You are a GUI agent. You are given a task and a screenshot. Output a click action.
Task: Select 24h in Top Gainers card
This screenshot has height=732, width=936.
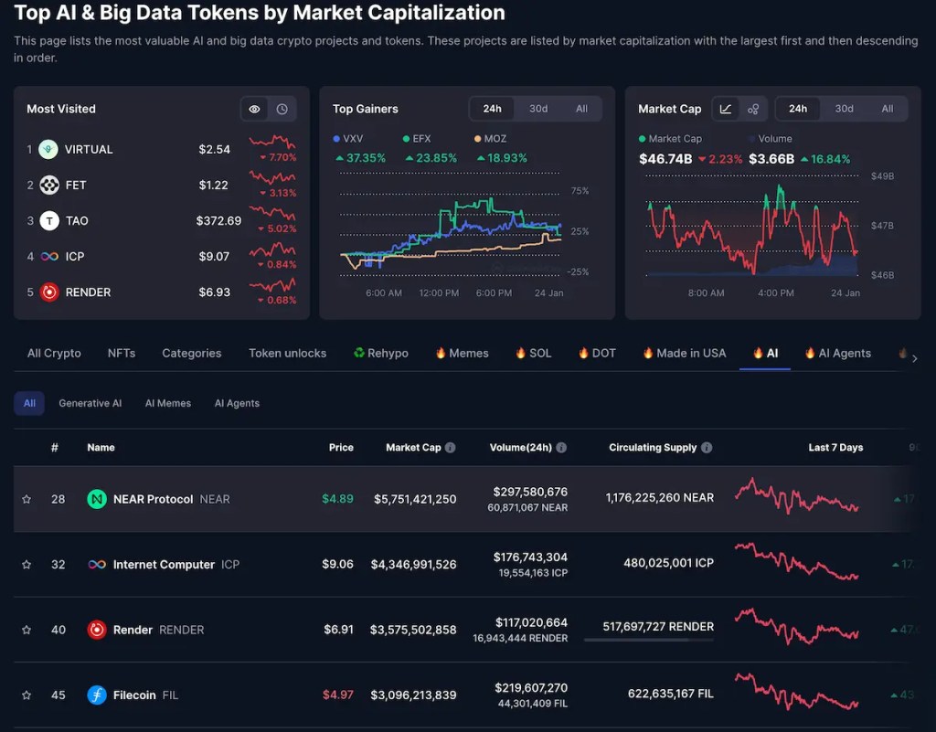492,109
